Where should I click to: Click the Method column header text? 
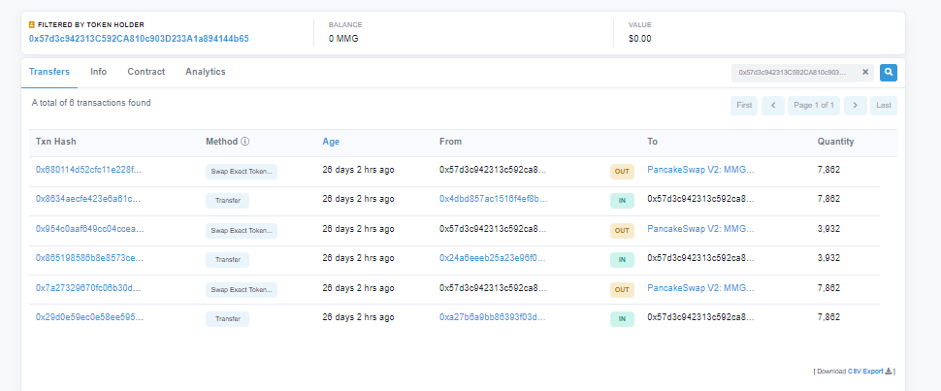(x=222, y=142)
